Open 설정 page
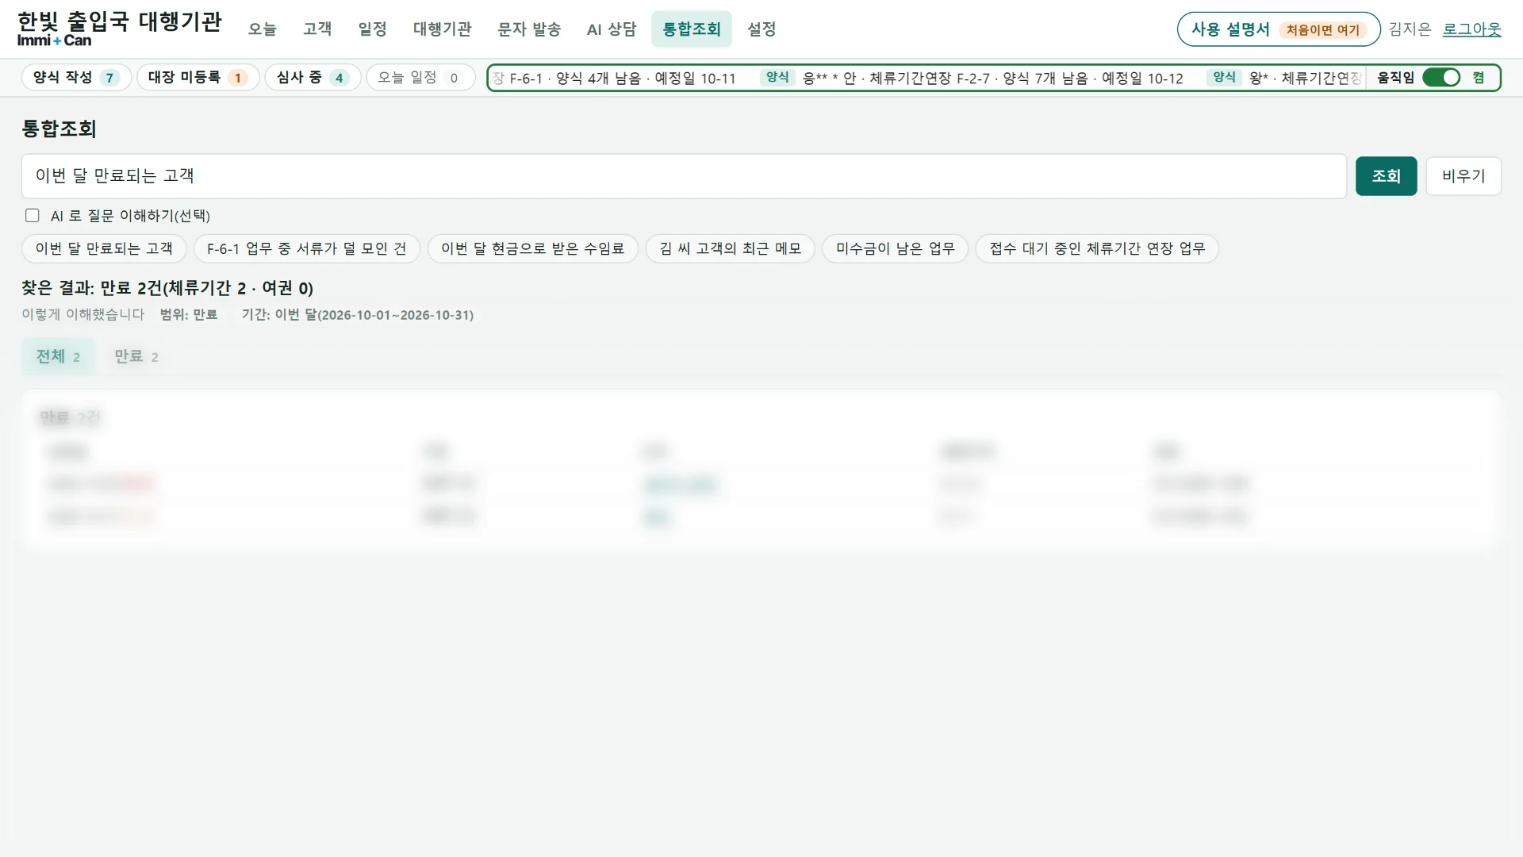The width and height of the screenshot is (1523, 857). (x=761, y=29)
